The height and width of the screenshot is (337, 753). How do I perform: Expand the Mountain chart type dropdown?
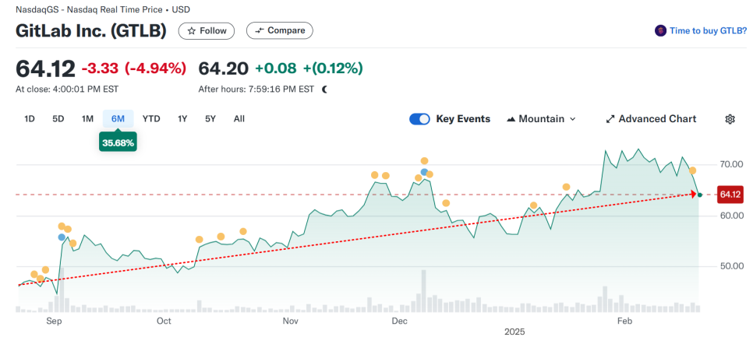[541, 119]
